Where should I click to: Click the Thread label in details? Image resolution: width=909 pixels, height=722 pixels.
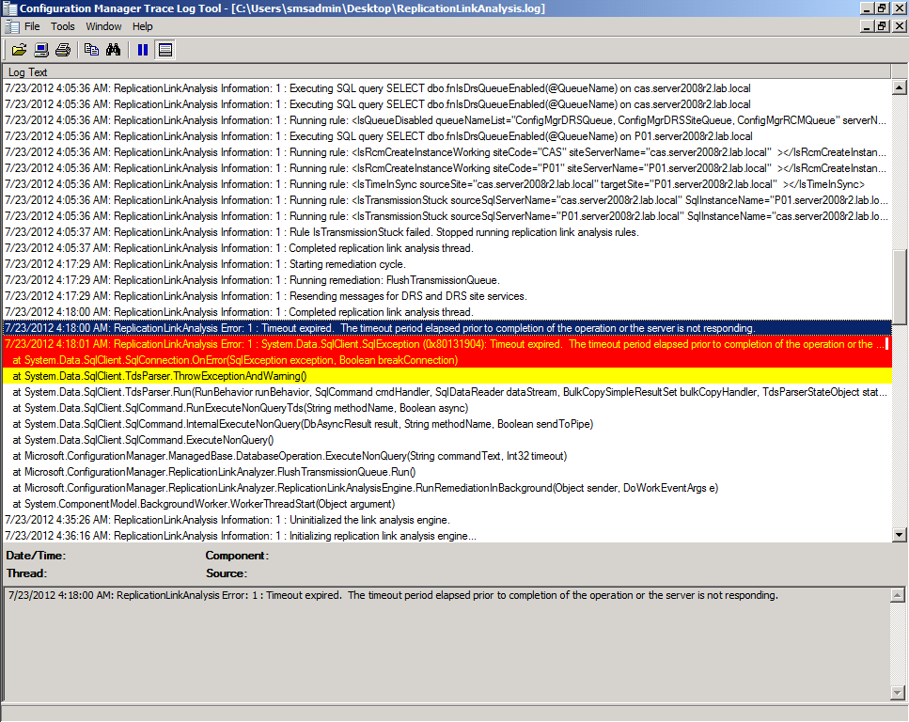click(26, 573)
